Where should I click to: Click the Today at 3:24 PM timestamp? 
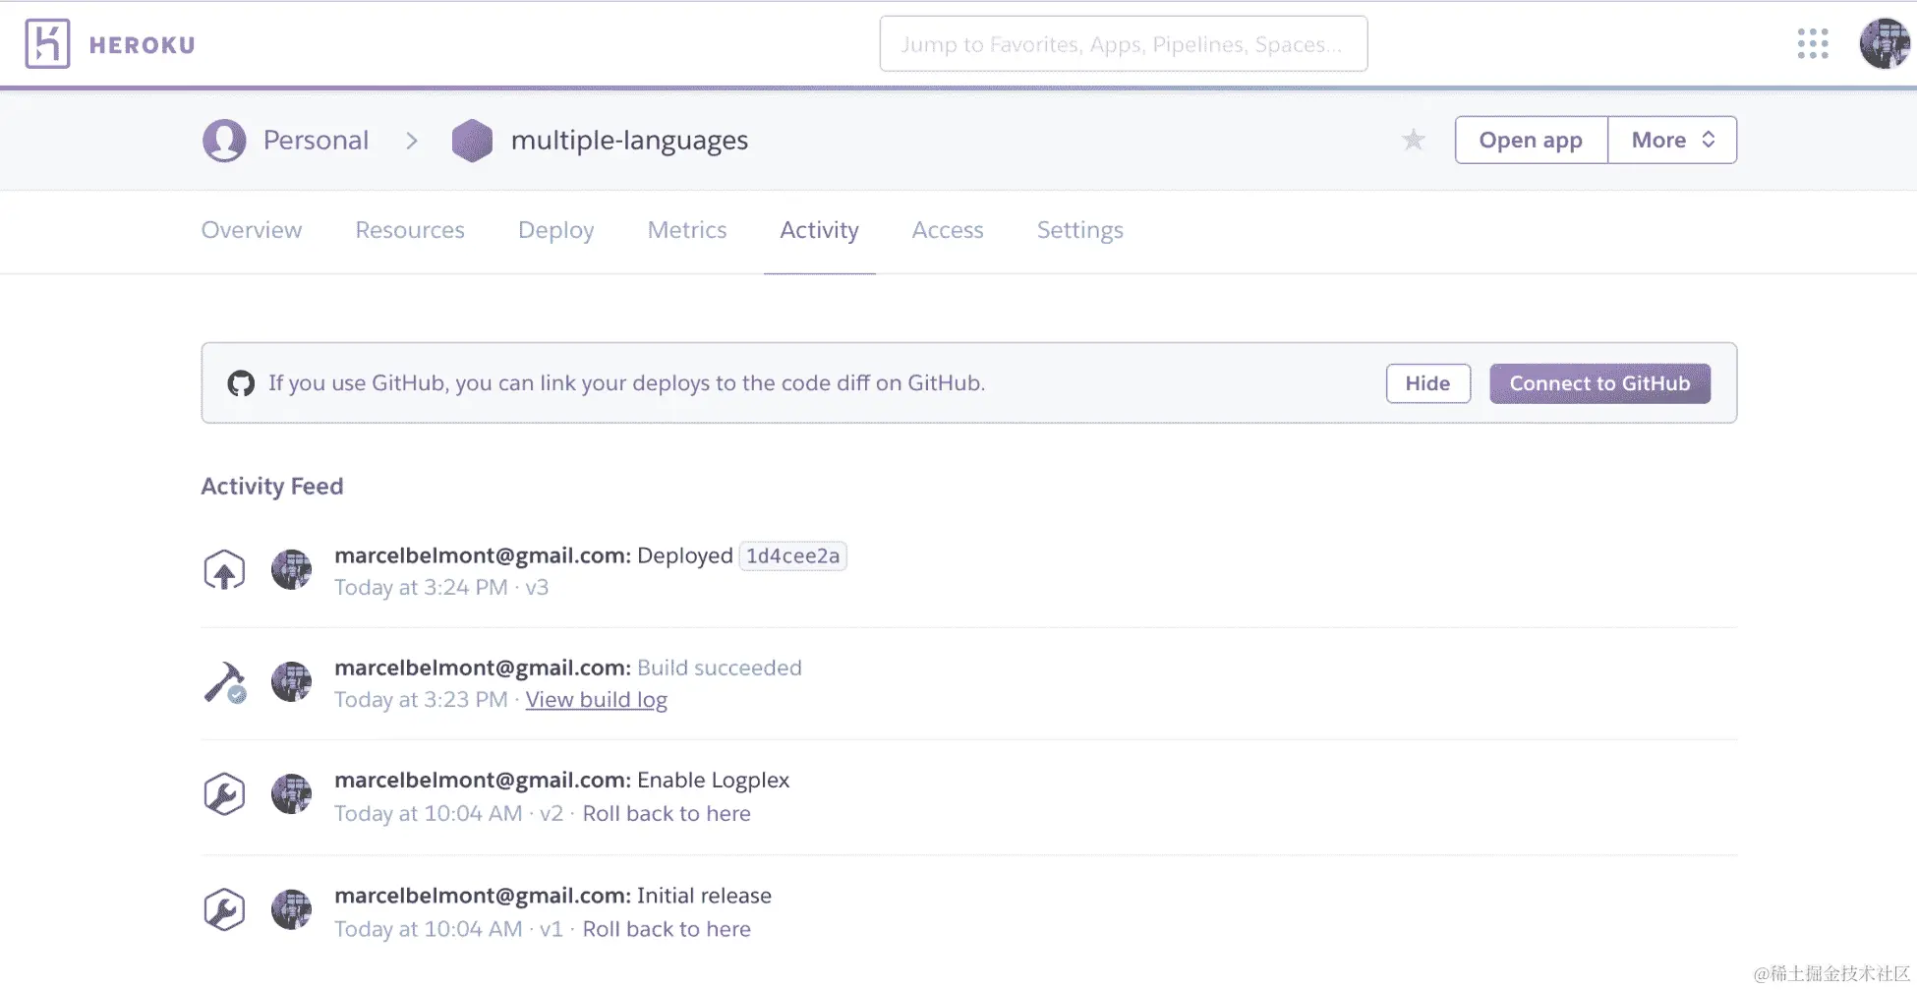pyautogui.click(x=421, y=588)
